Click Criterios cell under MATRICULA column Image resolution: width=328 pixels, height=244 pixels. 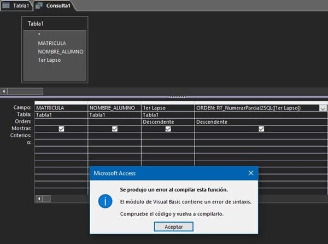coord(61,136)
